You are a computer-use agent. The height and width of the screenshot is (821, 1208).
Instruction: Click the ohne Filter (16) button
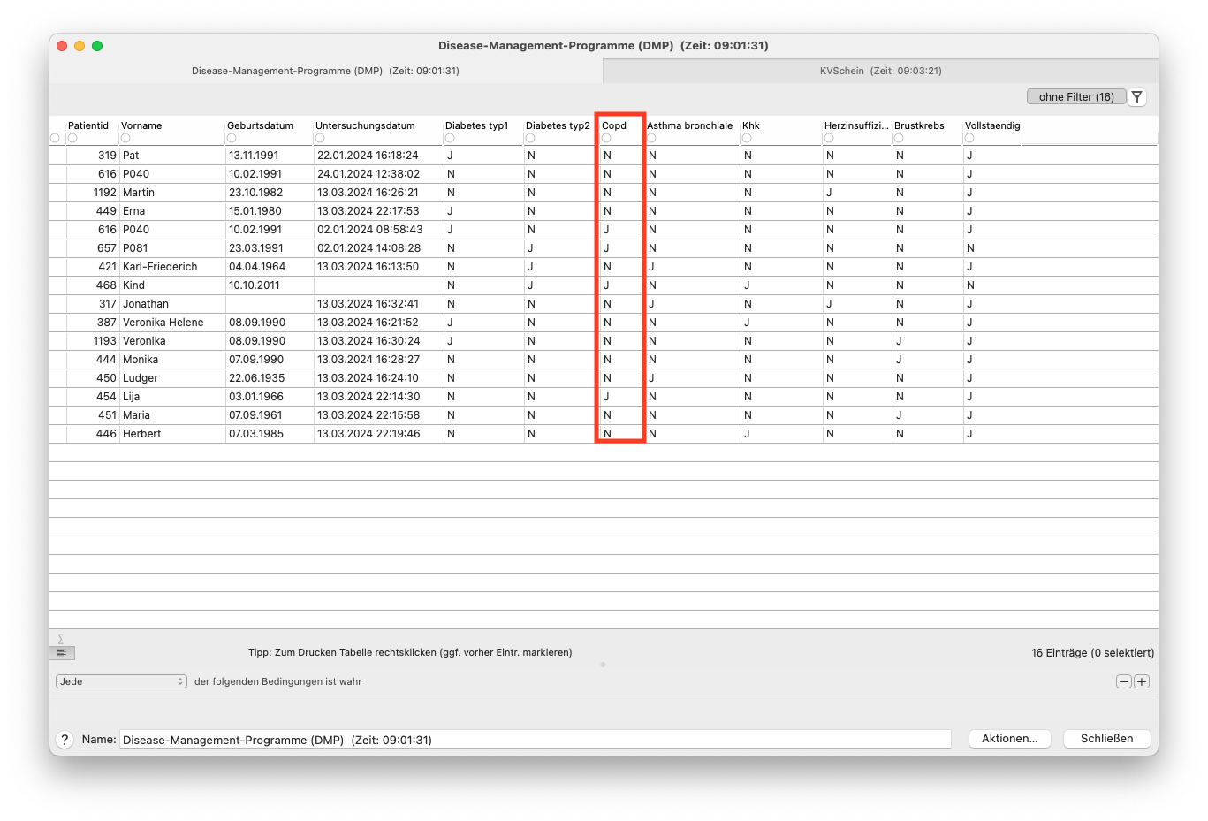(x=1076, y=97)
